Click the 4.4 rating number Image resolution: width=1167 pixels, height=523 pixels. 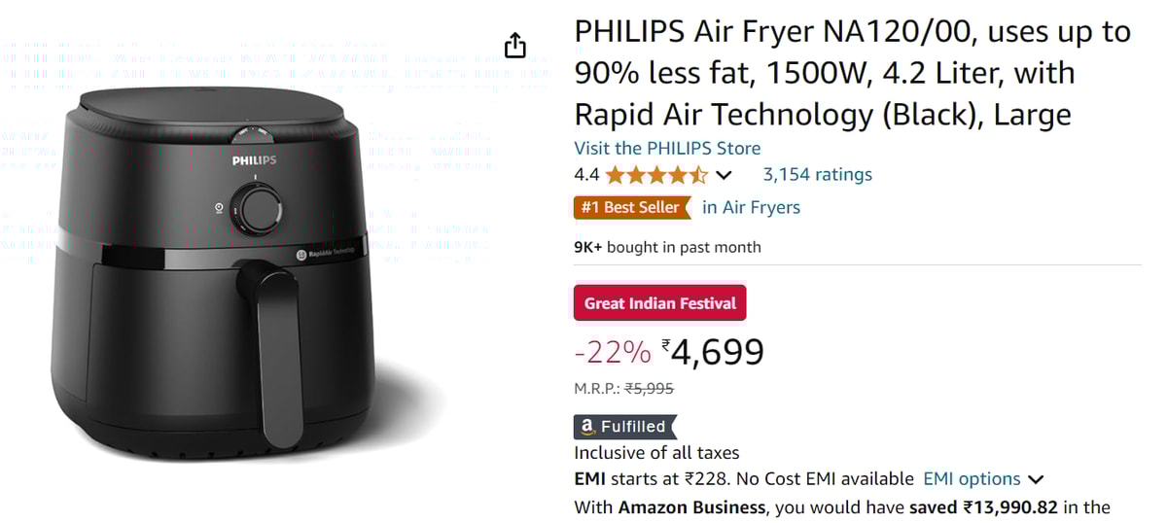click(x=586, y=175)
